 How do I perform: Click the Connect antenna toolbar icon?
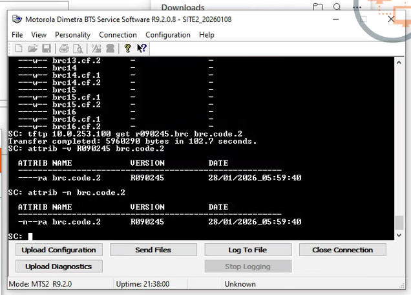(x=96, y=49)
